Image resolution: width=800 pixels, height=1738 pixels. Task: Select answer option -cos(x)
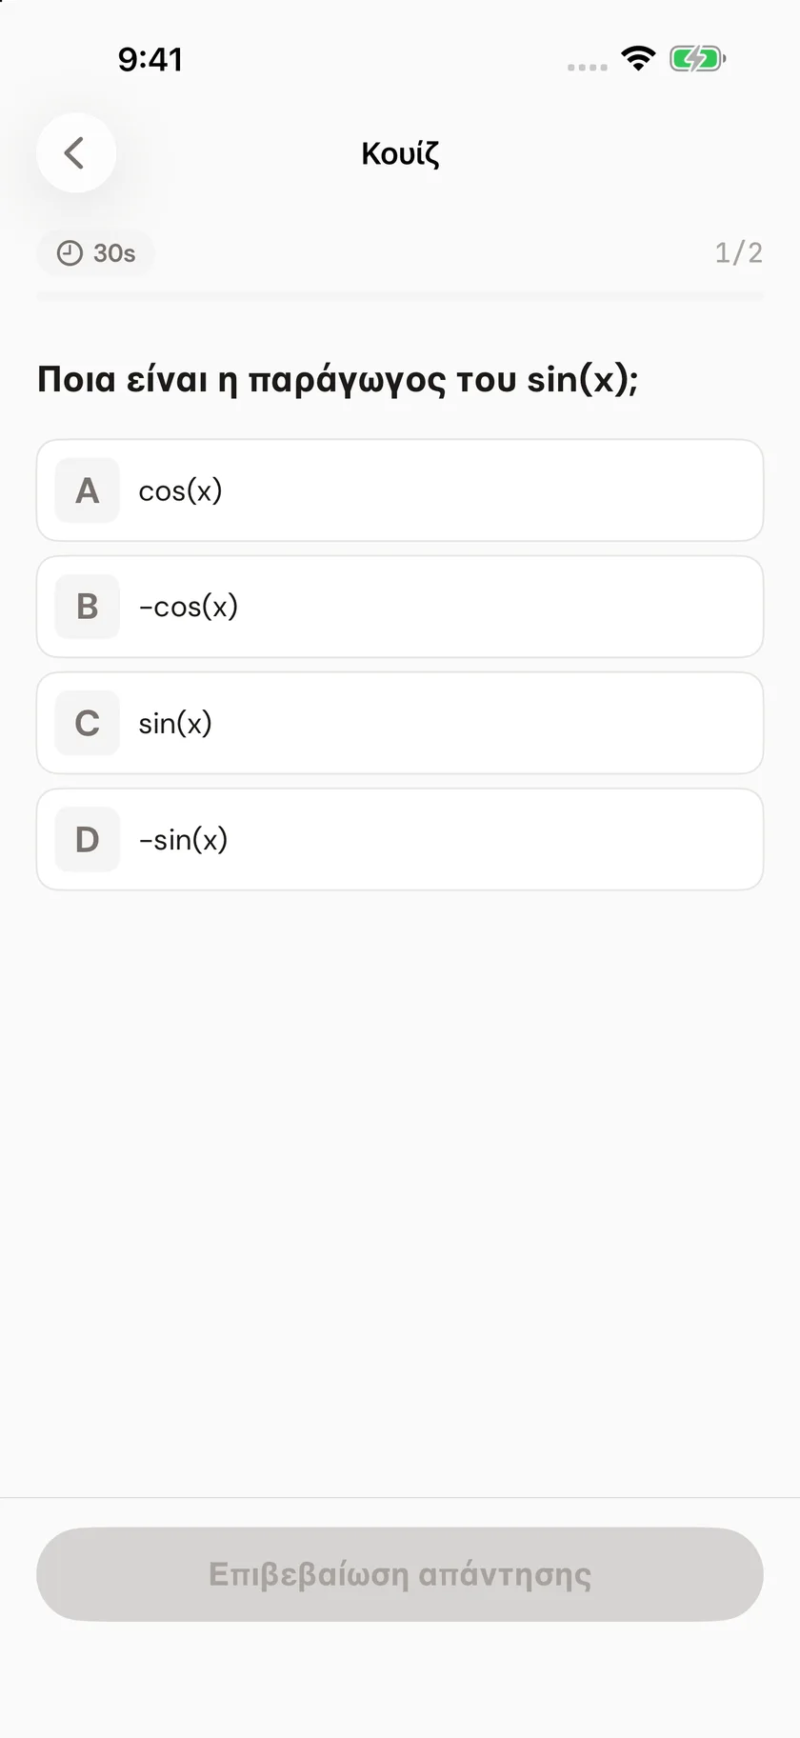pyautogui.click(x=400, y=607)
